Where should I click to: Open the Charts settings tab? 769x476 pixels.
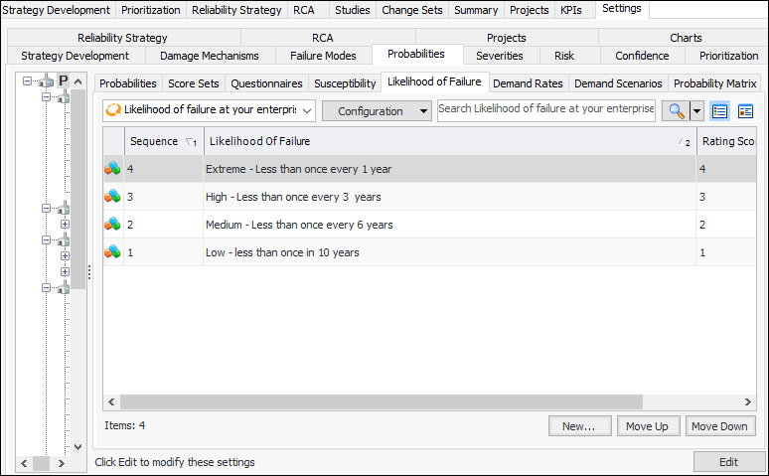(686, 38)
